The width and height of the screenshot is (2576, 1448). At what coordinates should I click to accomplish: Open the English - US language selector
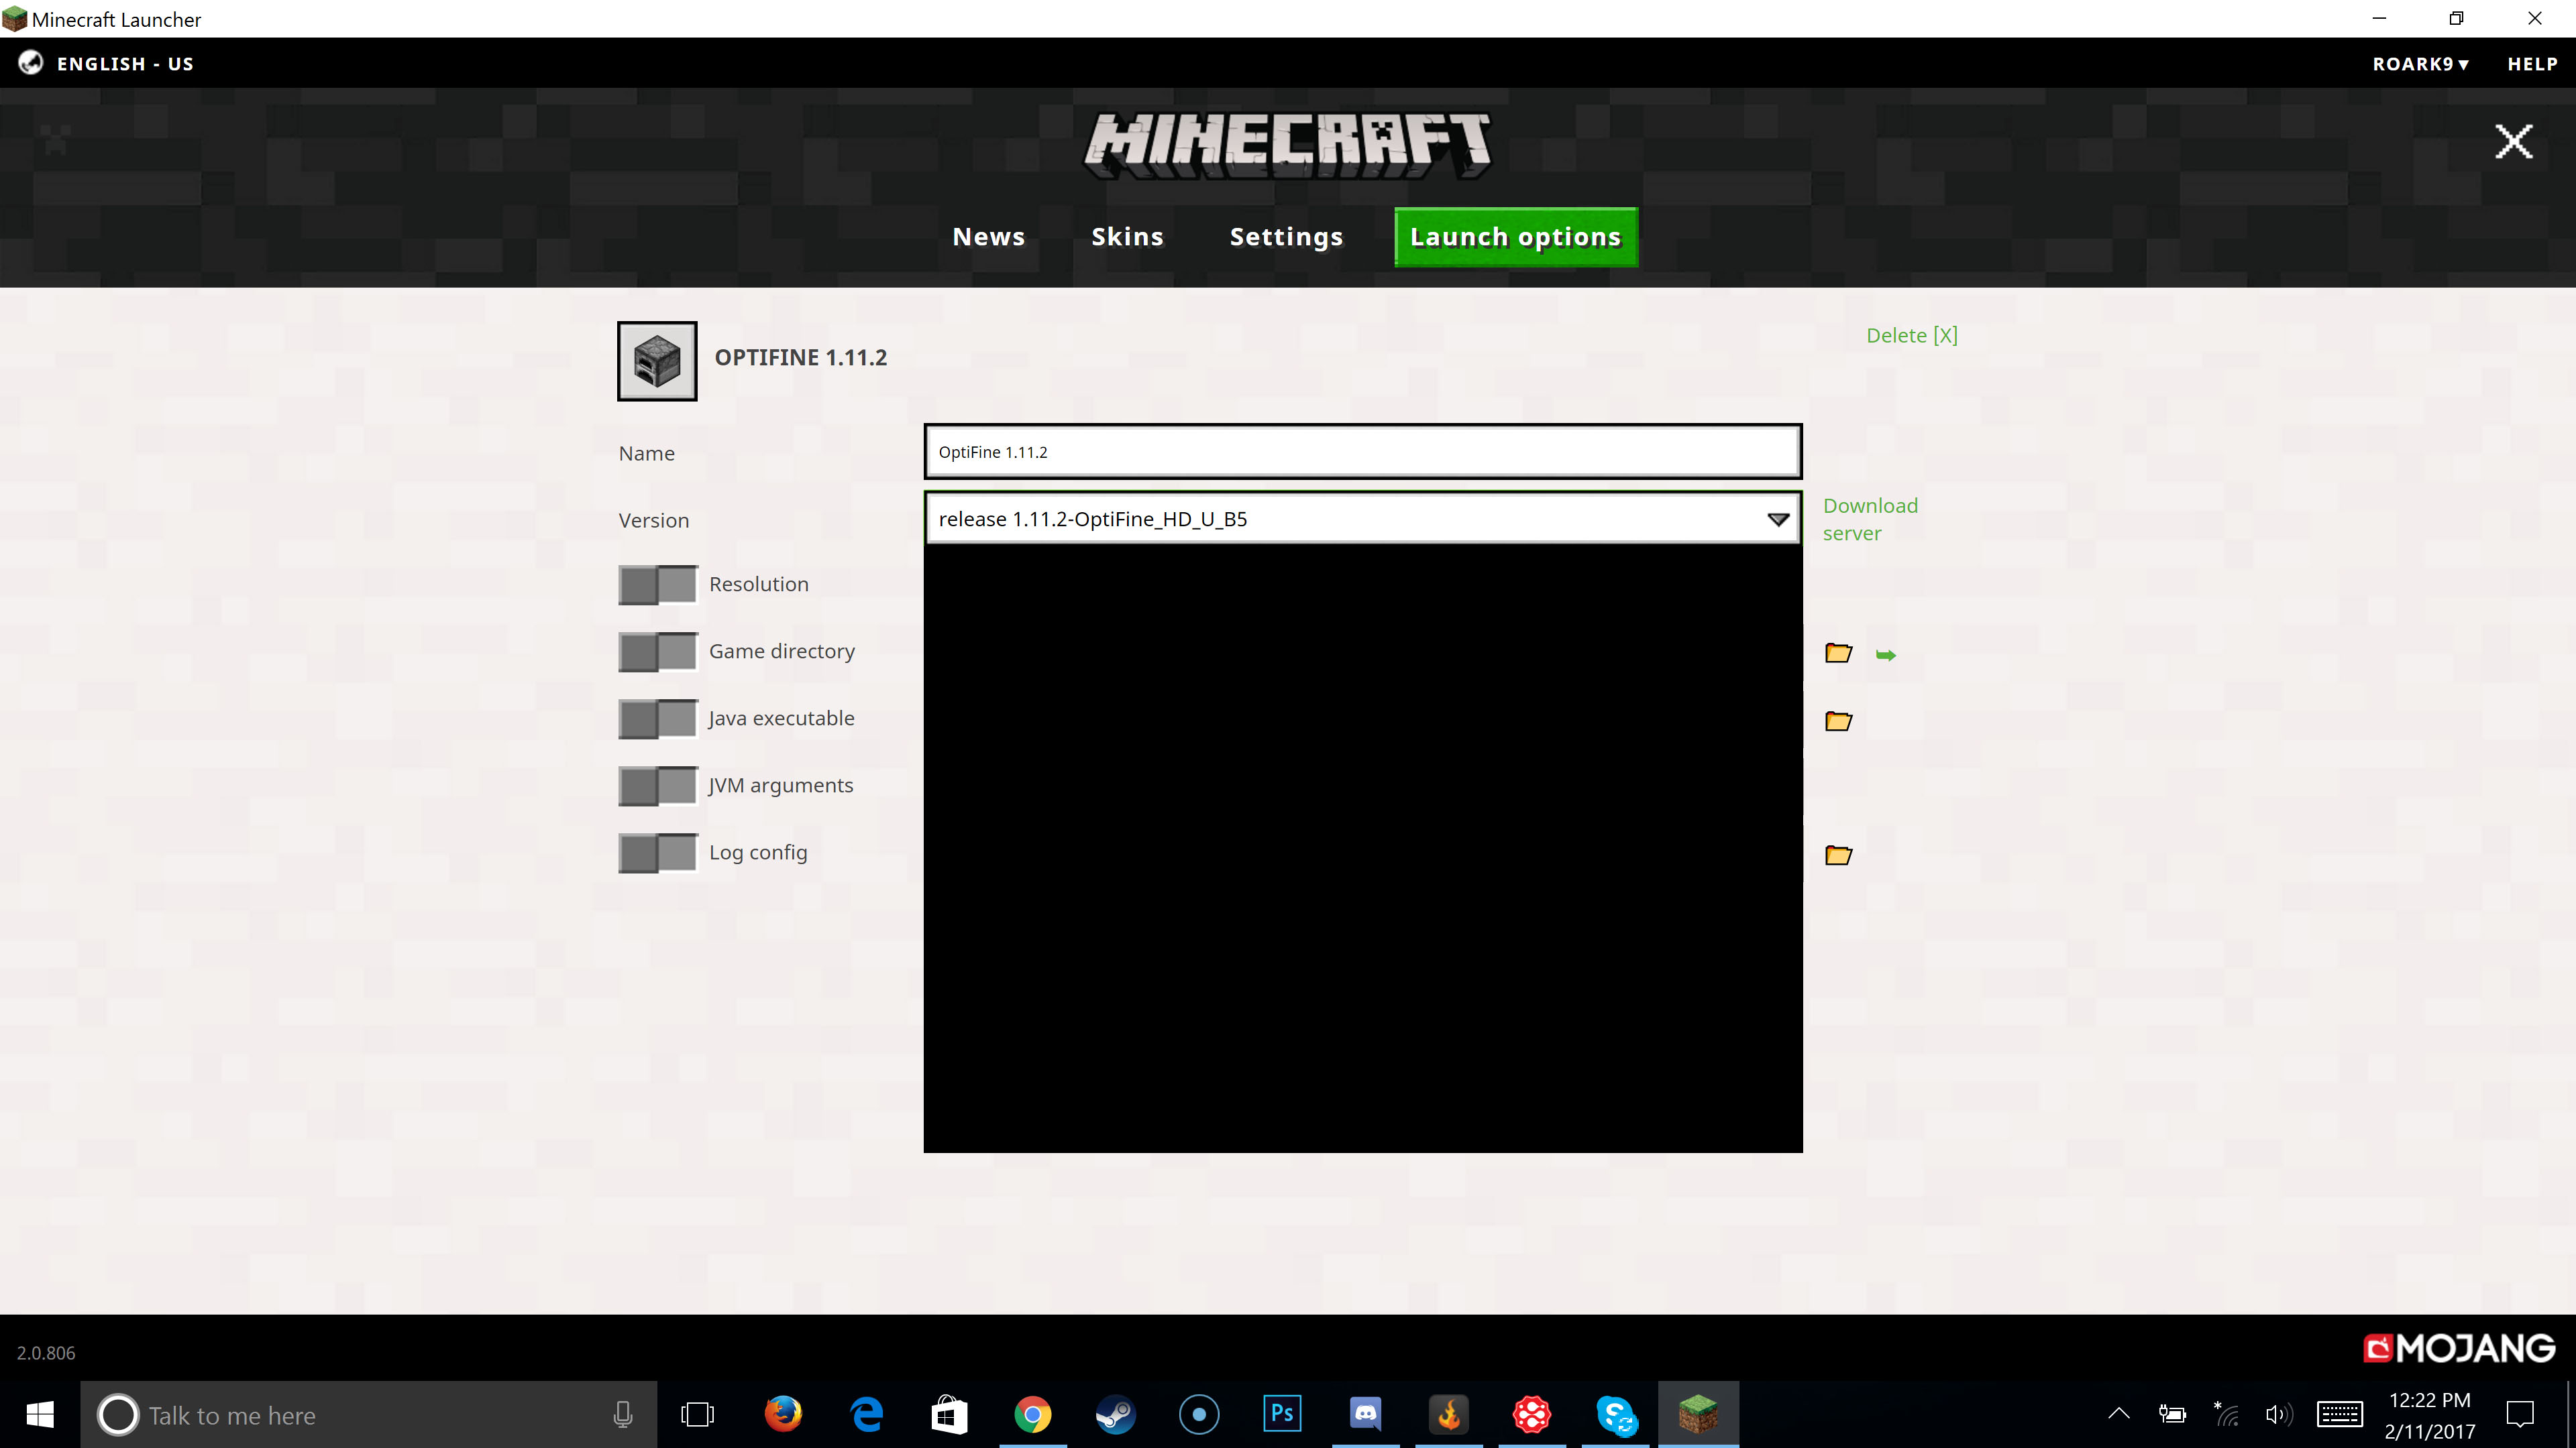click(x=125, y=64)
